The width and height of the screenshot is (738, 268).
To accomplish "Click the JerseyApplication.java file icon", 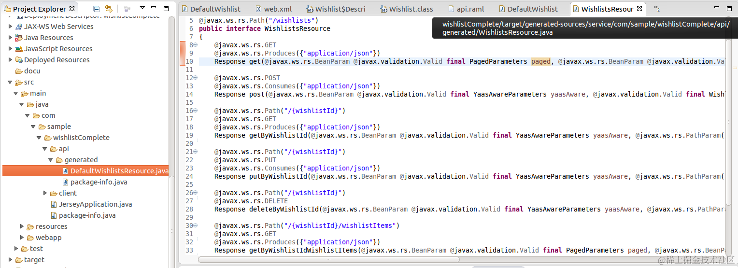I will point(54,204).
